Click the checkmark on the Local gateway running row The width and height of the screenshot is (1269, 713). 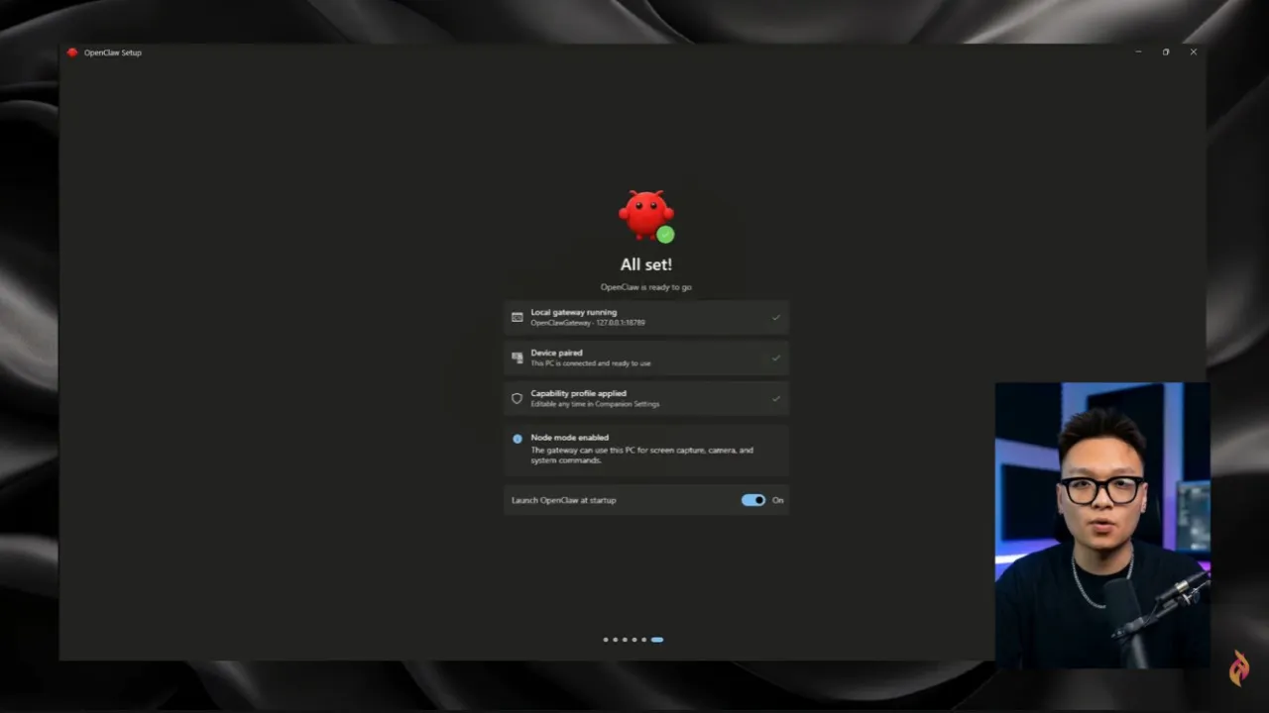click(776, 317)
